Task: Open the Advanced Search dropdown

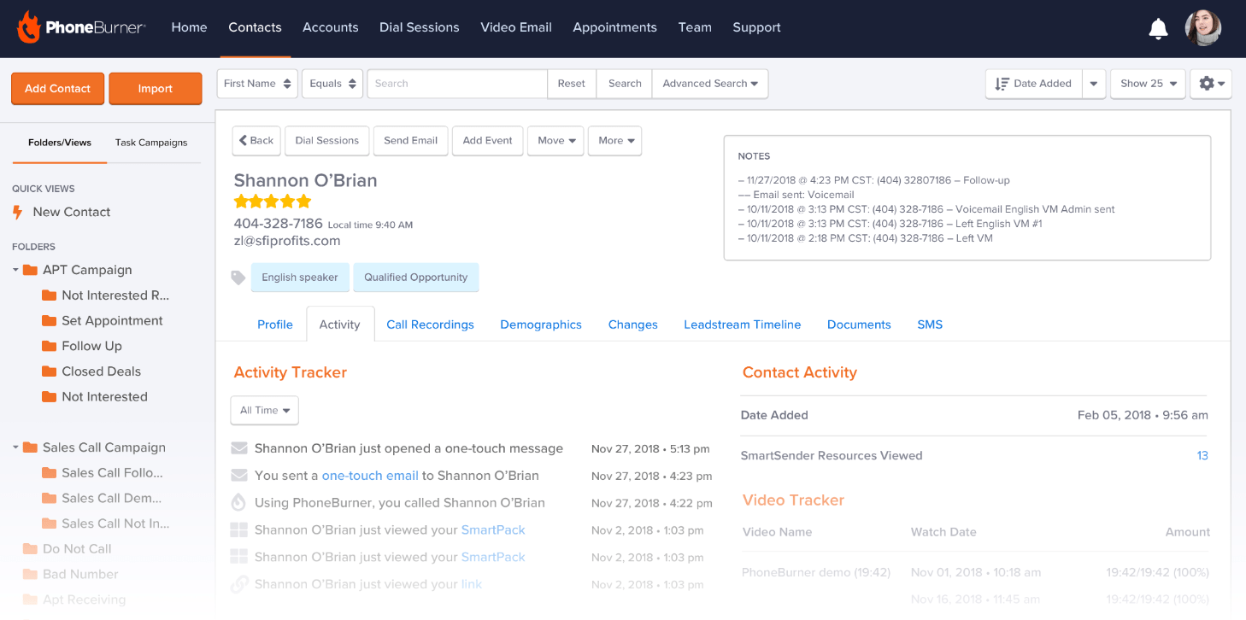Action: pyautogui.click(x=710, y=84)
